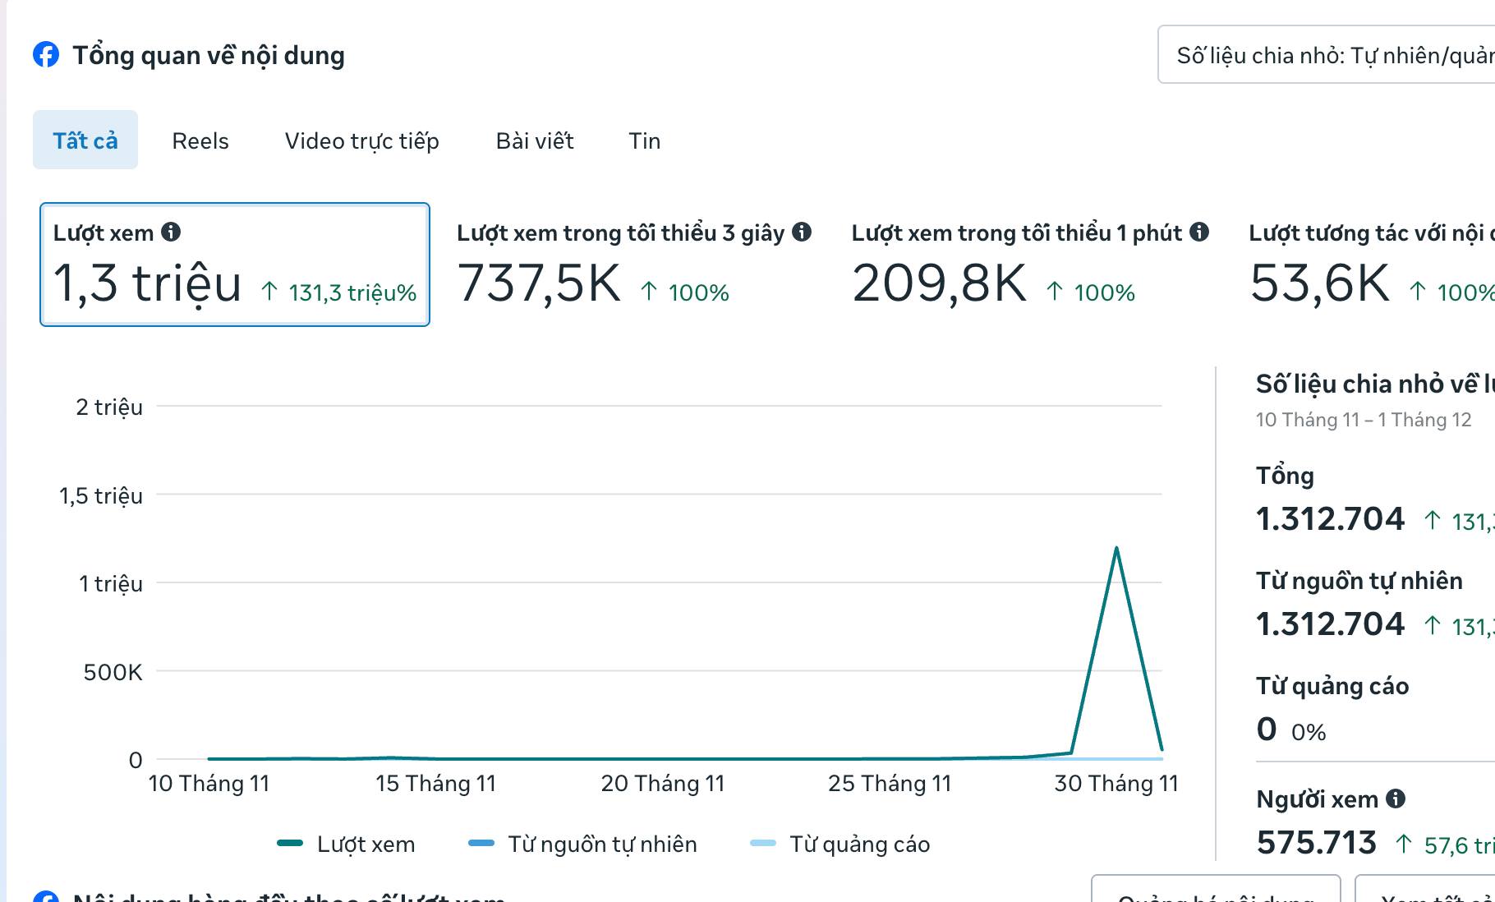
Task: Click up arrow beside 737,5K percentage
Action: point(649,292)
